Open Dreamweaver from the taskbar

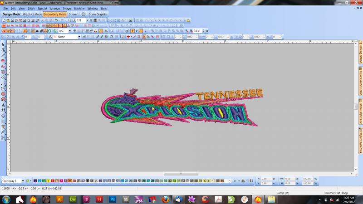[x=73, y=199]
